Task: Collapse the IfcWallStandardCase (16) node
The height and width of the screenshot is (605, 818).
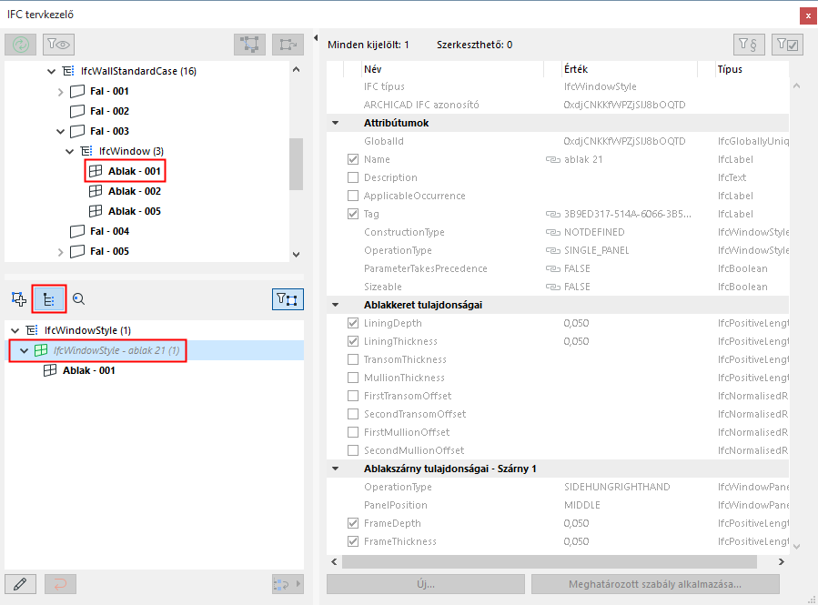Action: click(52, 71)
